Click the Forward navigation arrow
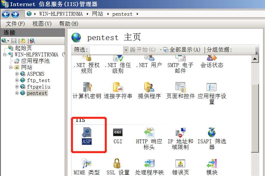The image size is (265, 176). tap(15, 14)
